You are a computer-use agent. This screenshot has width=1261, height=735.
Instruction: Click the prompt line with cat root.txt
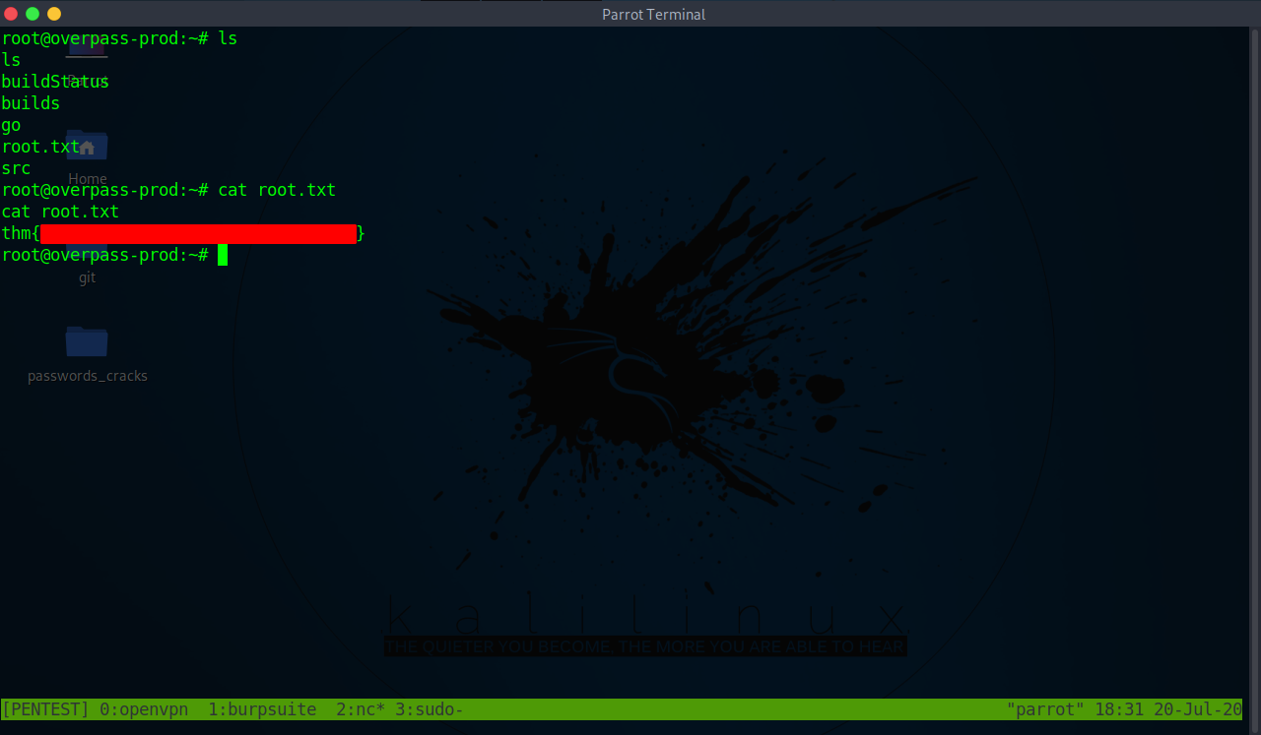click(x=168, y=190)
